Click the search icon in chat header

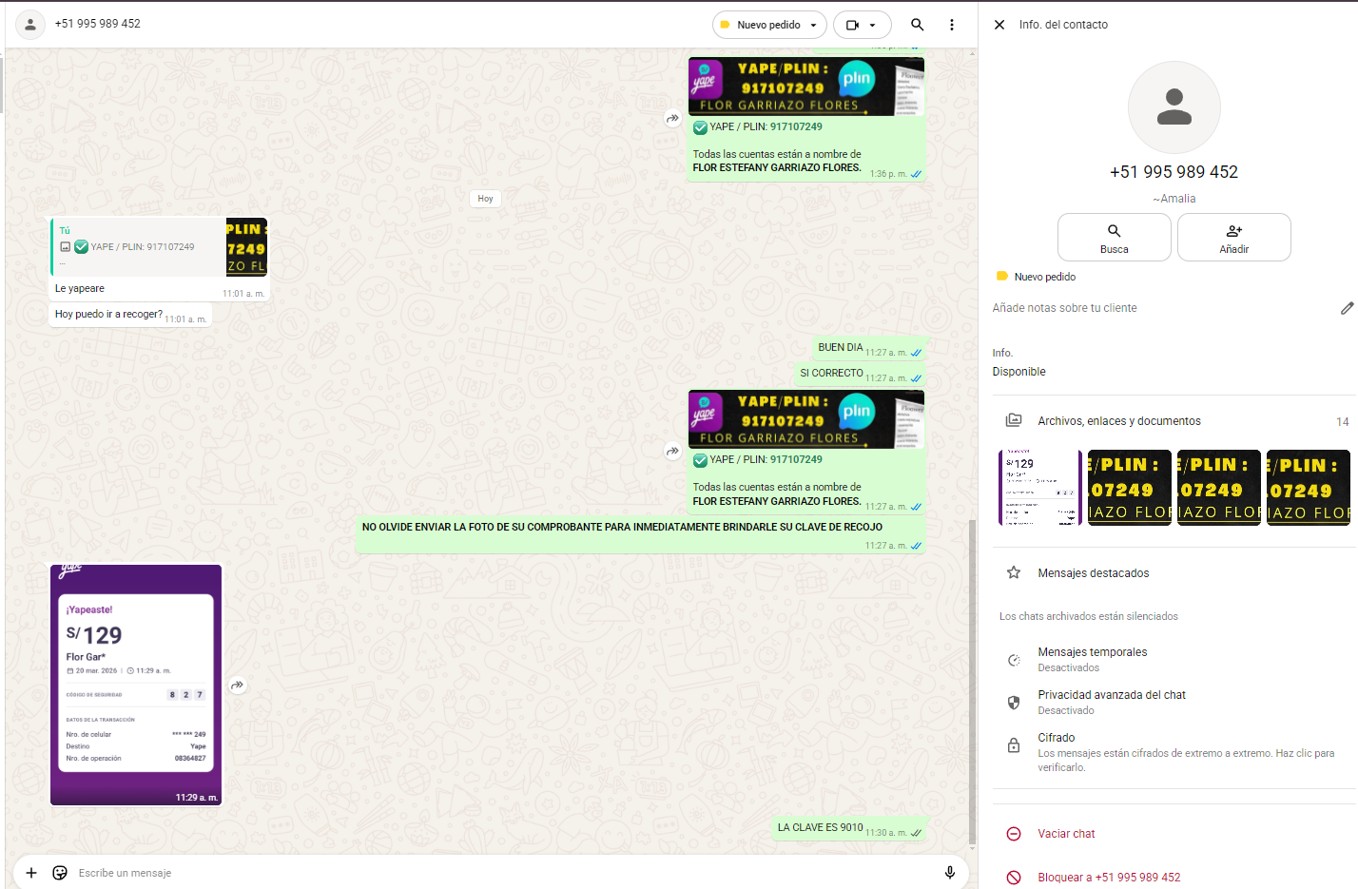[917, 25]
